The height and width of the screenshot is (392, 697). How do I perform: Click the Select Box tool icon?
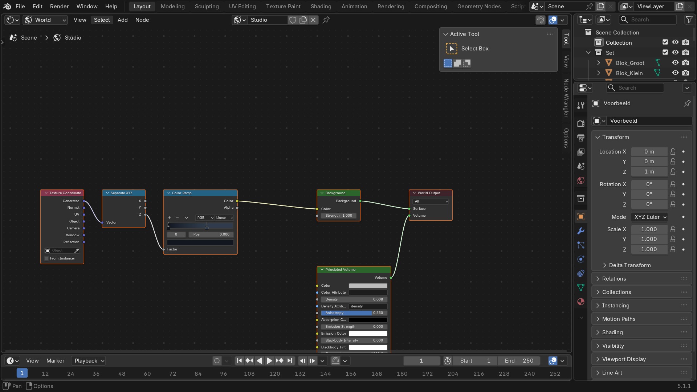[451, 49]
